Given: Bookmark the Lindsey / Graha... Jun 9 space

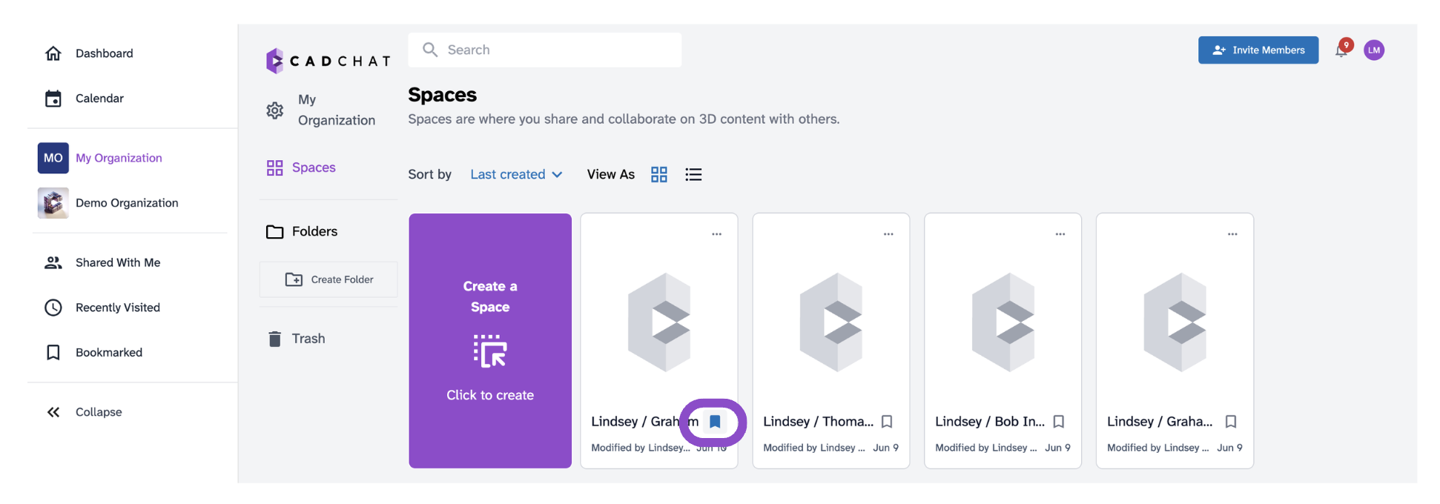Looking at the screenshot, I should point(1231,422).
